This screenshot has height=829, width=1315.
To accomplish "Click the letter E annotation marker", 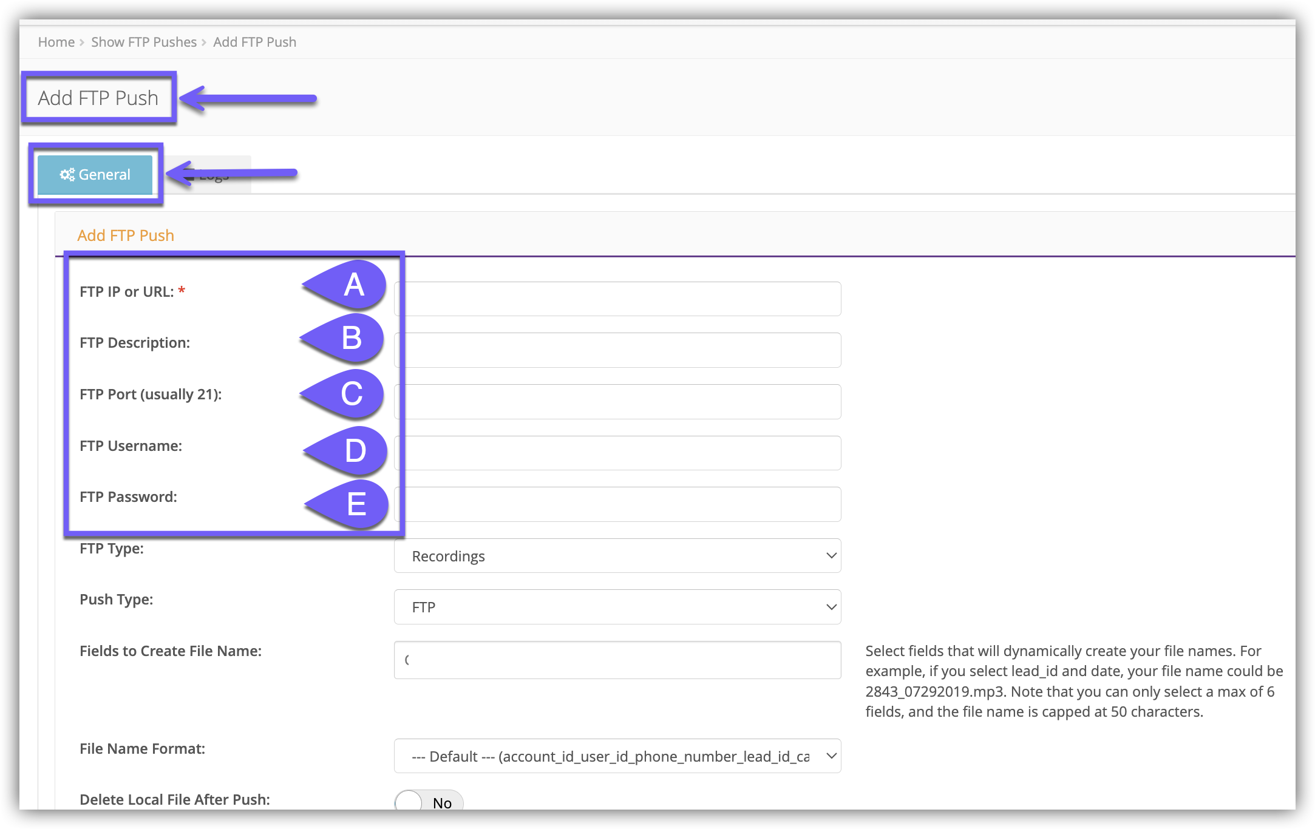I will click(356, 504).
